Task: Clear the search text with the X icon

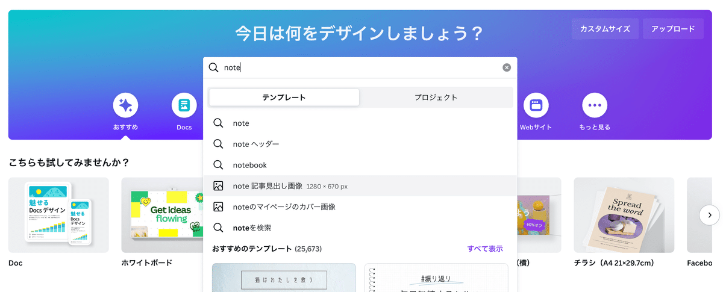Action: click(507, 67)
